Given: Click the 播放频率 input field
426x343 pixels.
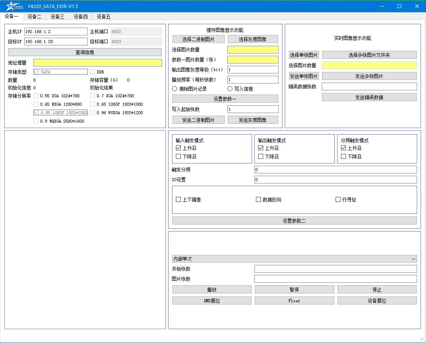Looking at the screenshot, I should [253, 80].
